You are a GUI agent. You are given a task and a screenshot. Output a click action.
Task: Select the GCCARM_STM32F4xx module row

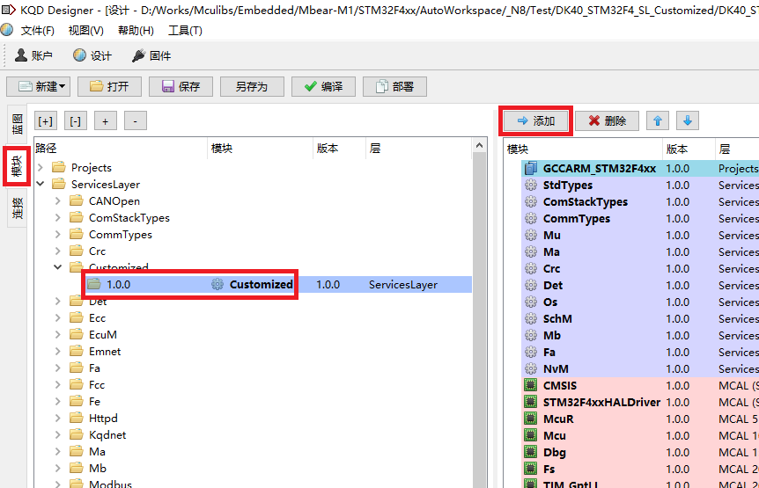(599, 168)
